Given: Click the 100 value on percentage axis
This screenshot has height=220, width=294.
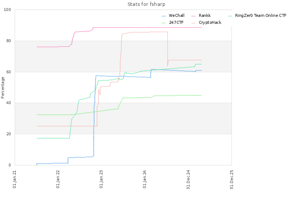Looking at the screenshot, I should [7, 10].
